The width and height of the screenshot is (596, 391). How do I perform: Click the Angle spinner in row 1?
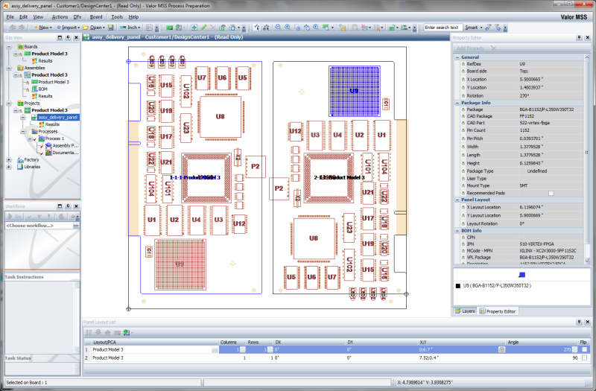pyautogui.click(x=574, y=349)
